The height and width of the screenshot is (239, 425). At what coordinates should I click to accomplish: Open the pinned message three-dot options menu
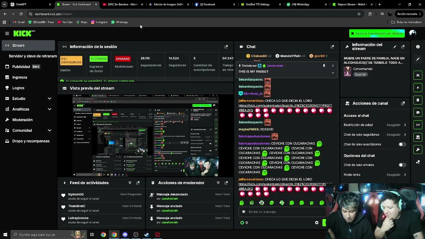point(333,66)
